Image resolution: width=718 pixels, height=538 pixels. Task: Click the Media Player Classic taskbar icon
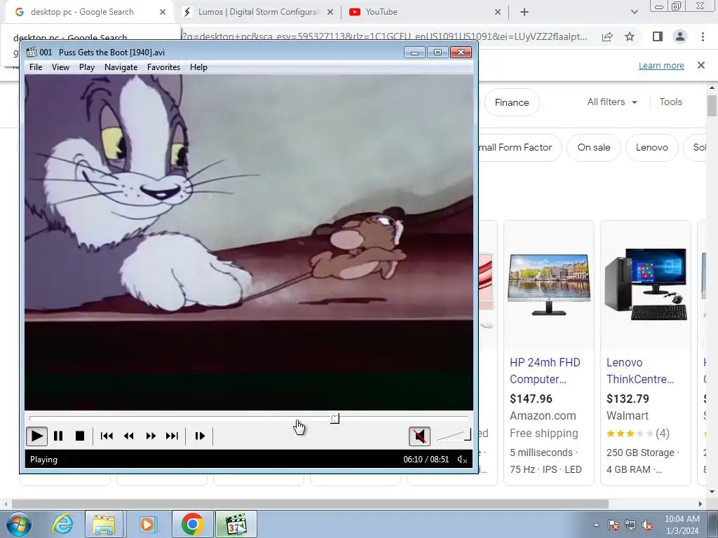pos(236,524)
